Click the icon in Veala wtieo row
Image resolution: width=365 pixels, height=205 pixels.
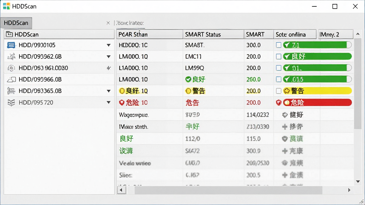pyautogui.click(x=285, y=163)
